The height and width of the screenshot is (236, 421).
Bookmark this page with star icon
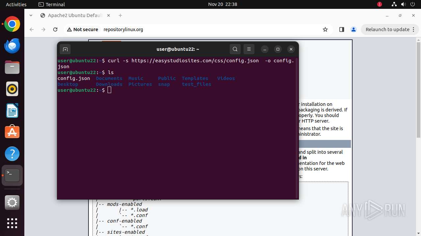point(325,29)
